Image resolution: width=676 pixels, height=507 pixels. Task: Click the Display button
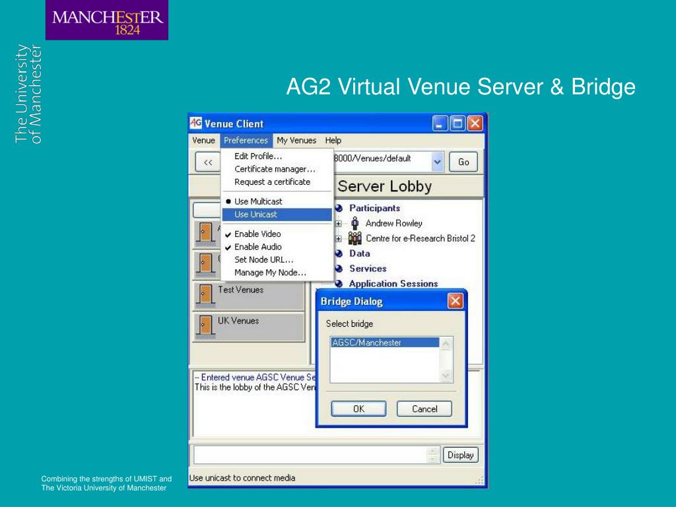(460, 455)
